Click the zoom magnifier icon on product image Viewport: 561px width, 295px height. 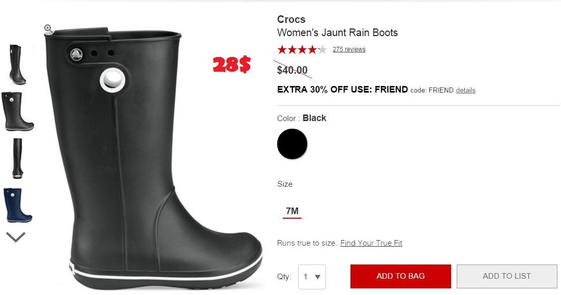pyautogui.click(x=48, y=28)
